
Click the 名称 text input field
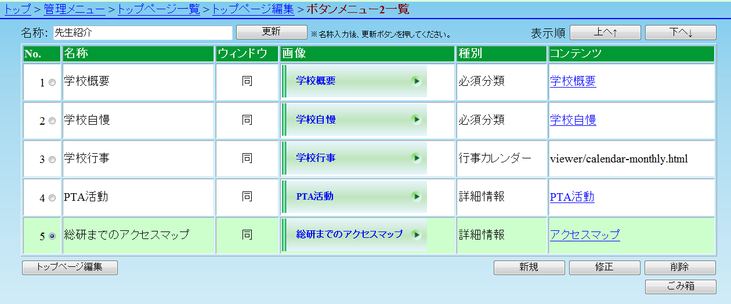click(x=143, y=32)
